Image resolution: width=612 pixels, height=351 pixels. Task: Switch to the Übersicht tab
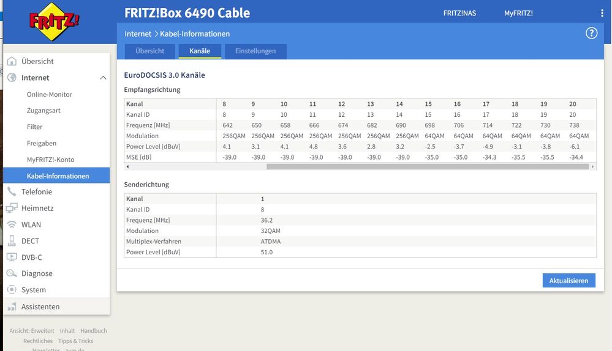tap(150, 51)
